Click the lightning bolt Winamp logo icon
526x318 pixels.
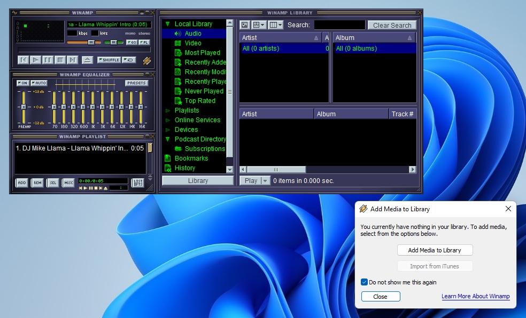[146, 61]
